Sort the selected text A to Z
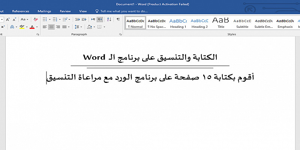 click(x=109, y=19)
